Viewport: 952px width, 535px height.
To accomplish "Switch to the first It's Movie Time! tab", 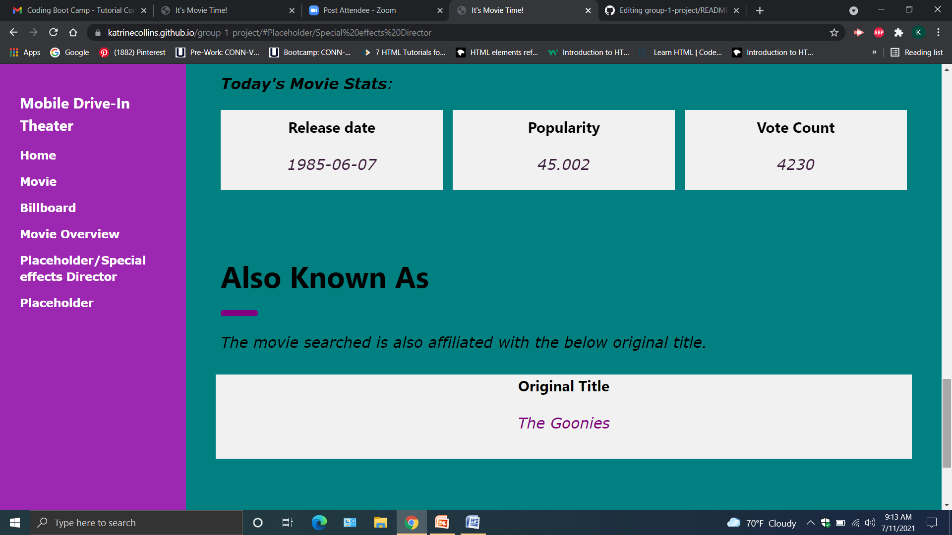I will (228, 10).
